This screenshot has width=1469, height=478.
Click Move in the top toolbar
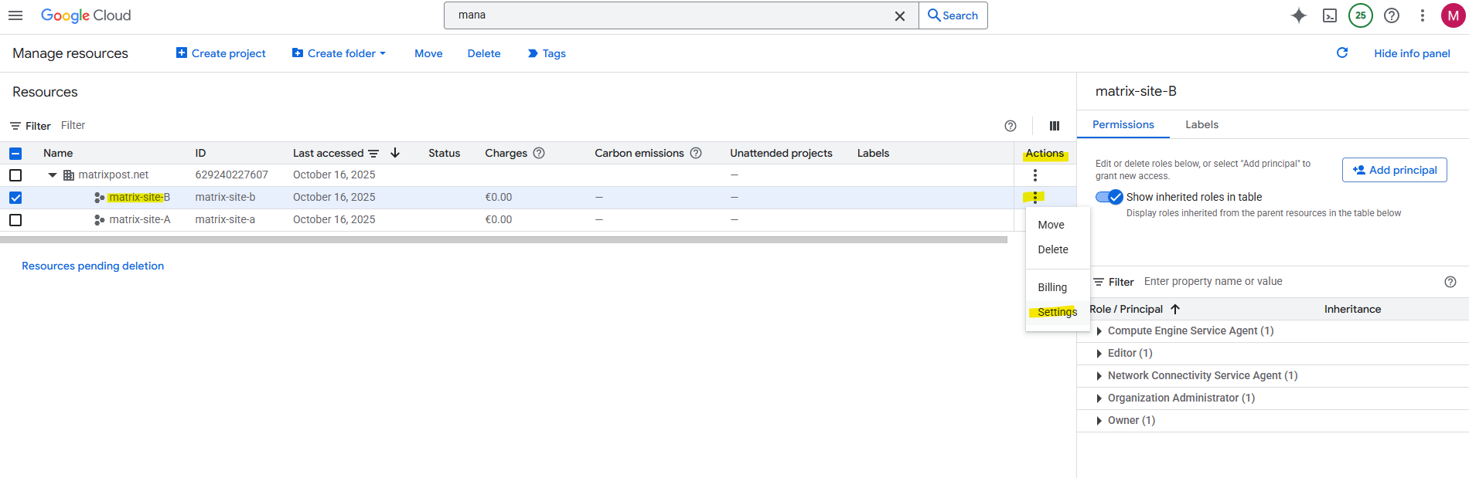[x=428, y=53]
